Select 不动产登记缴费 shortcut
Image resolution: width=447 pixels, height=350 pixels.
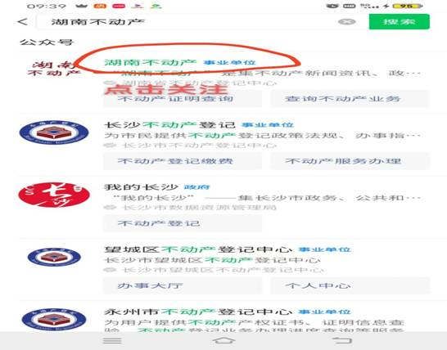(x=183, y=161)
